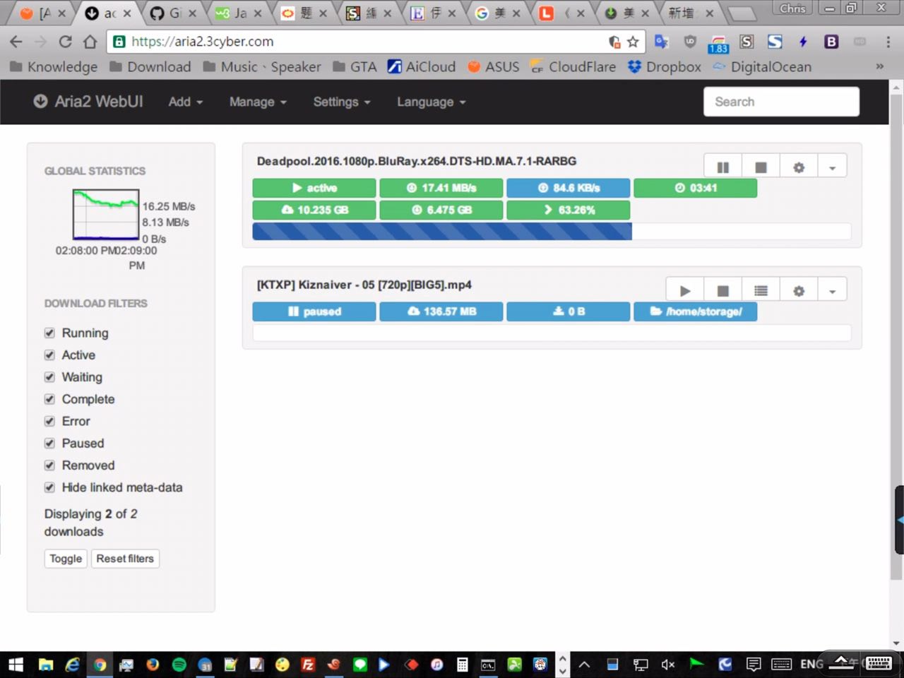Click the 17.41 MB/s download speed badge

coord(441,188)
